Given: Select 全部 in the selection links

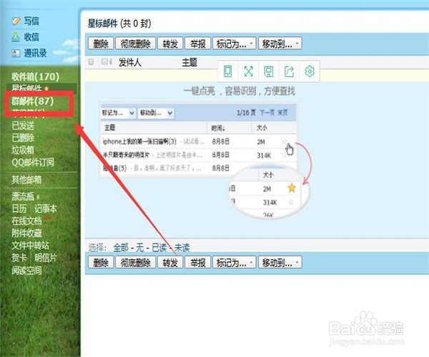Looking at the screenshot, I should [x=121, y=248].
